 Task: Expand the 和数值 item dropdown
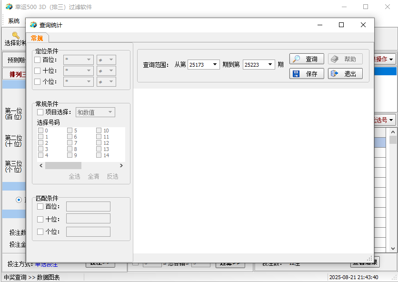tap(110, 112)
